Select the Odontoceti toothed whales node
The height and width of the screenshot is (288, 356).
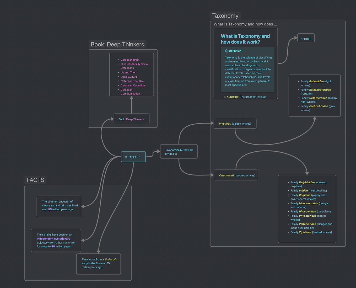[x=236, y=175]
